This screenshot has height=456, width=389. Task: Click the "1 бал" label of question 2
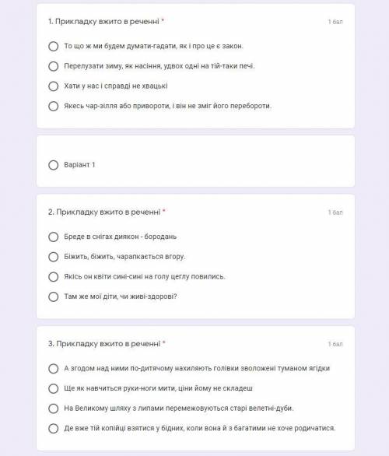335,212
